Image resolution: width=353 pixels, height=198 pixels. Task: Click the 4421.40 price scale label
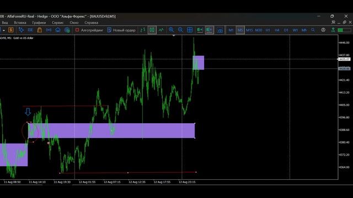coord(344,80)
